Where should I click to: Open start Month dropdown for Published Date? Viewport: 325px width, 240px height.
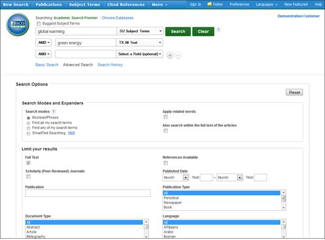click(x=176, y=177)
